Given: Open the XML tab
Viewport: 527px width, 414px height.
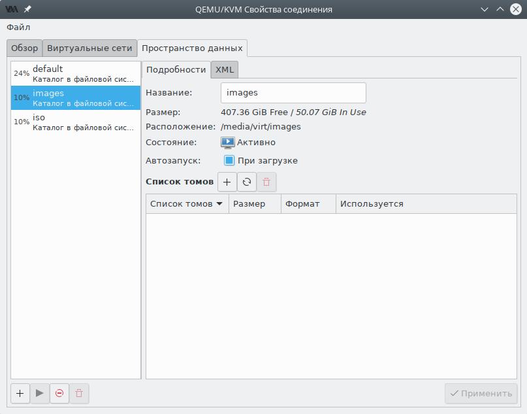Looking at the screenshot, I should pyautogui.click(x=225, y=69).
